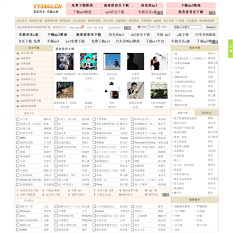Select the 歌手 search radio button
The width and height of the screenshot is (233, 233).
(149, 27)
